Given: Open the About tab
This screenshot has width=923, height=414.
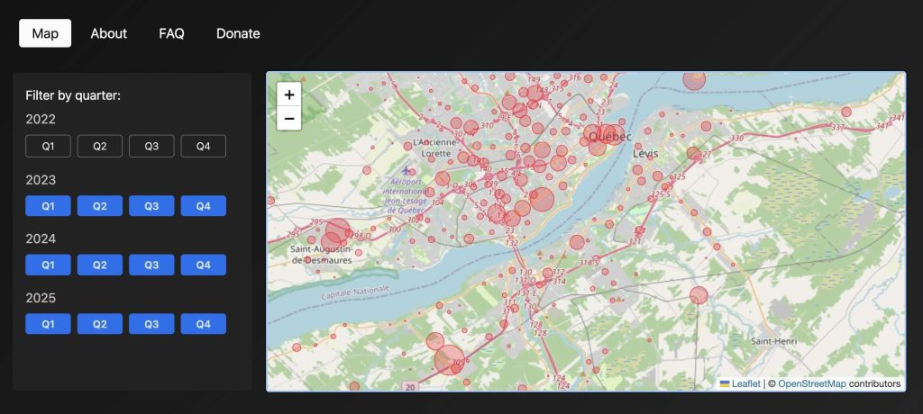Looking at the screenshot, I should click(x=109, y=33).
